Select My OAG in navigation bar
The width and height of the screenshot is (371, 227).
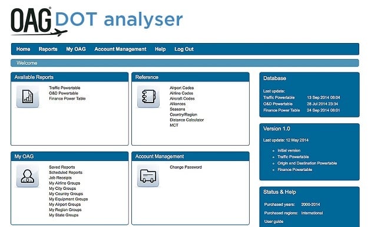[76, 49]
